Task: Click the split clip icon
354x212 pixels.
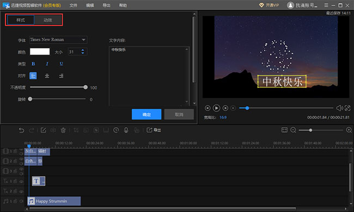Action: pos(53,130)
